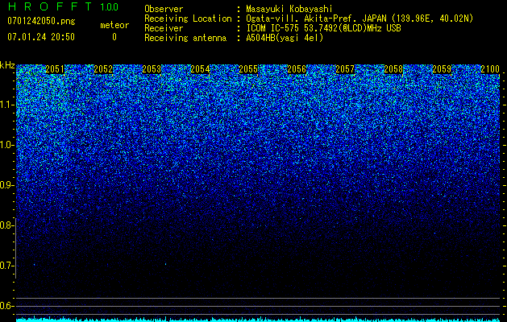Click the meteor count value 0
The height and width of the screenshot is (322, 507).
114,37
